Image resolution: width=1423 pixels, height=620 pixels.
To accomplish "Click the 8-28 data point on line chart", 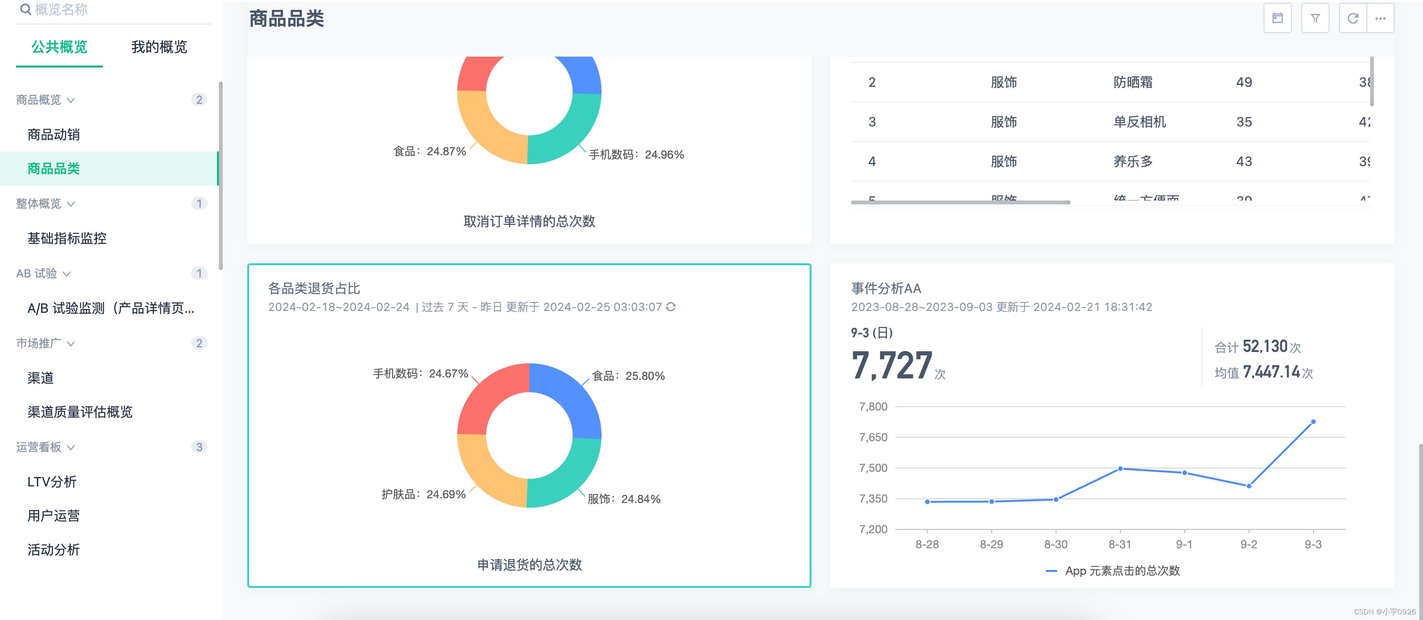I will (x=927, y=502).
